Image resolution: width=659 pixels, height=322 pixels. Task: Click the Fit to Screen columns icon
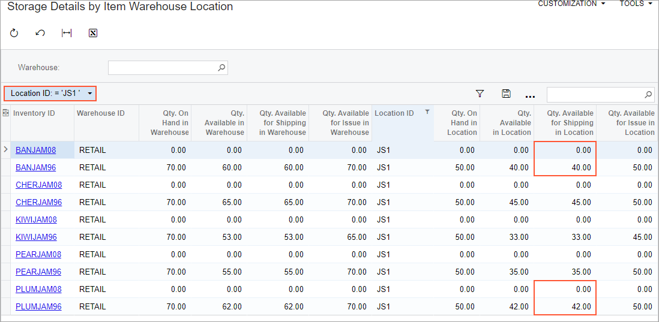[x=67, y=33]
